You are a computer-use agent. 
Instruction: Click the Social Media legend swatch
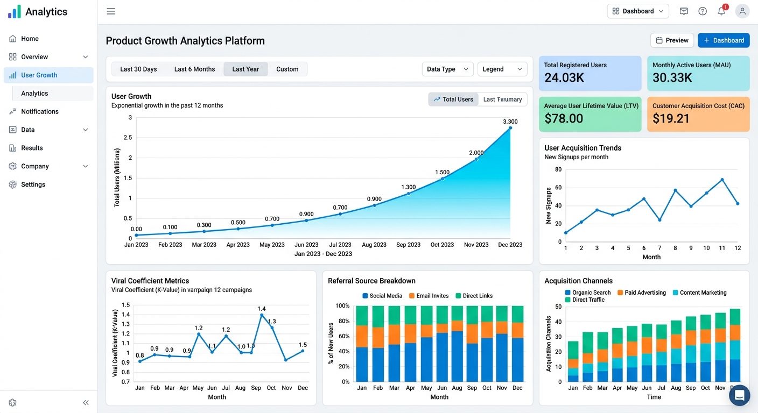coord(366,296)
